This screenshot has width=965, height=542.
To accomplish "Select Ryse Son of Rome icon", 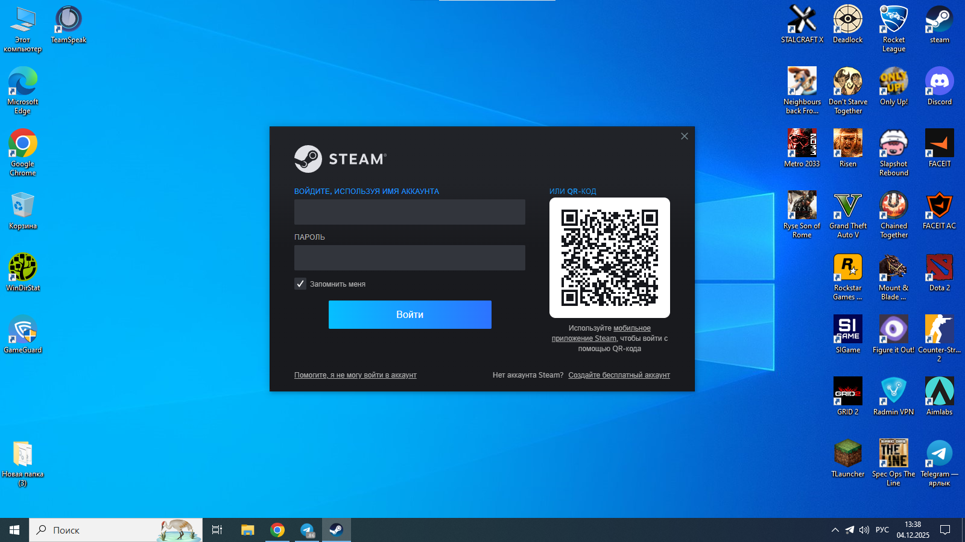I will point(802,214).
